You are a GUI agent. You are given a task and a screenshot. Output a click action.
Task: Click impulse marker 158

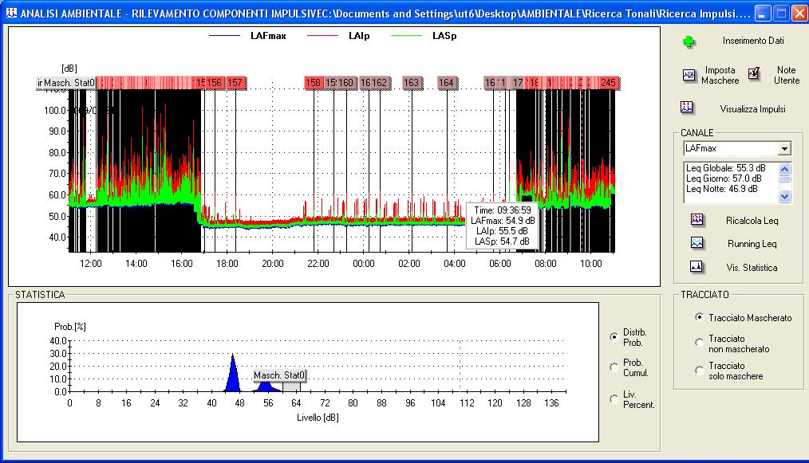tap(314, 83)
